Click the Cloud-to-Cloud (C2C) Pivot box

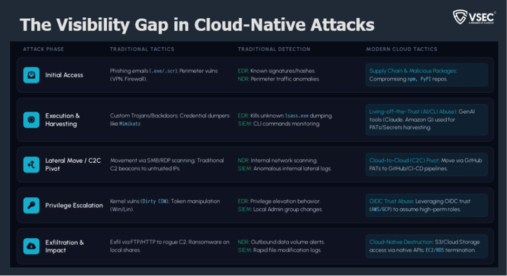[x=427, y=164]
